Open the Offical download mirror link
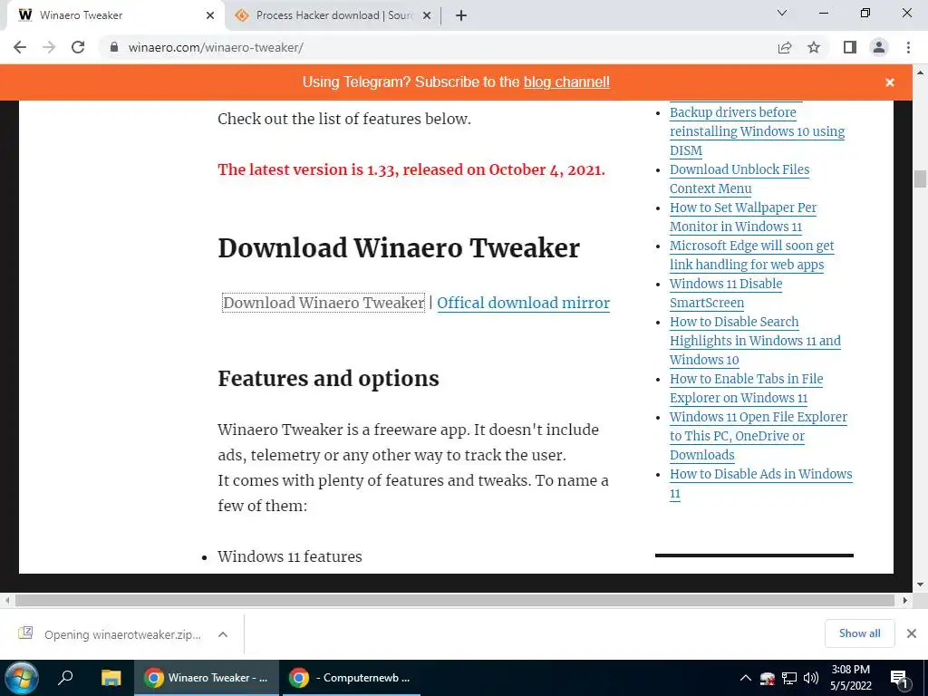Screen dimensions: 928x696 523,303
